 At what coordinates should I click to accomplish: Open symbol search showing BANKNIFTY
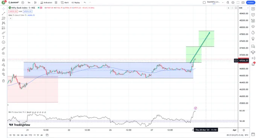pos(14,3)
